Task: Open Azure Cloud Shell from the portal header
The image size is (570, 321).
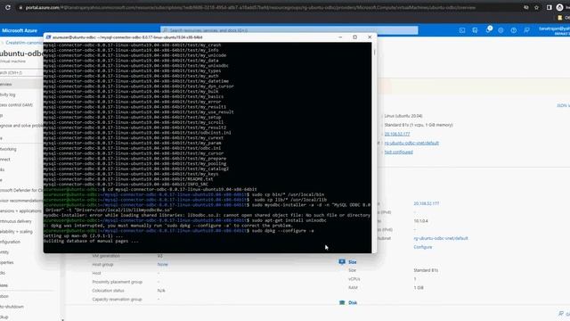Action: 461,30
